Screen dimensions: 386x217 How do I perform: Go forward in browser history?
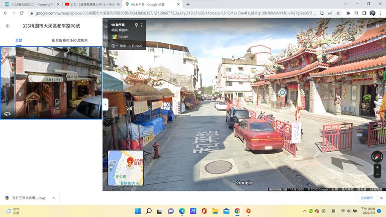point(14,13)
